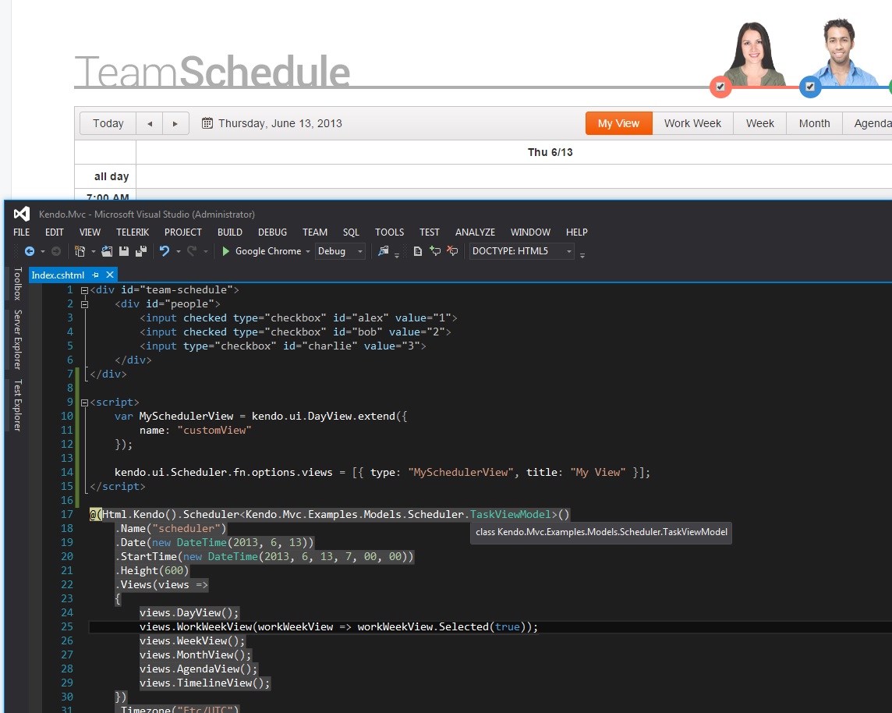Open the VIEW menu

[90, 232]
